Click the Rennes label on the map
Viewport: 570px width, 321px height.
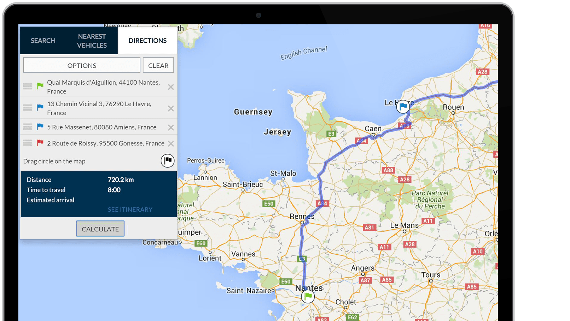(302, 216)
